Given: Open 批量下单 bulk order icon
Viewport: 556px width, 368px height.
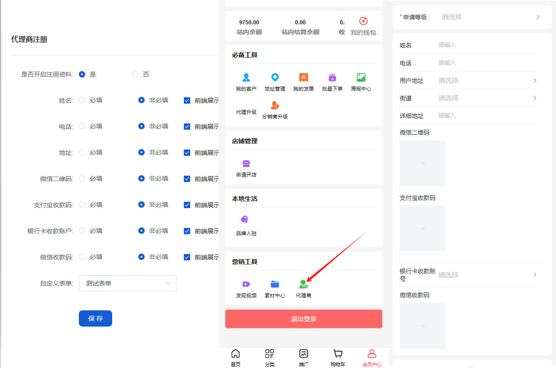Looking at the screenshot, I should click(332, 78).
